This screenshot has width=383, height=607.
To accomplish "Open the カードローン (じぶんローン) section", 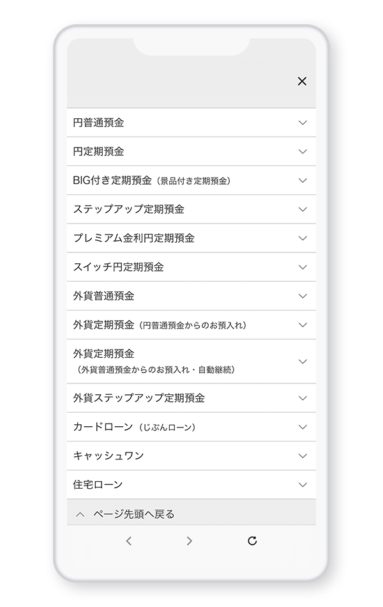I will click(x=134, y=427).
